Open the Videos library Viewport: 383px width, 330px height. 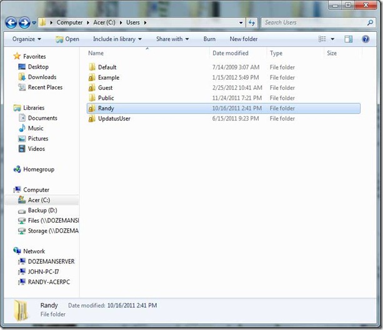click(36, 148)
